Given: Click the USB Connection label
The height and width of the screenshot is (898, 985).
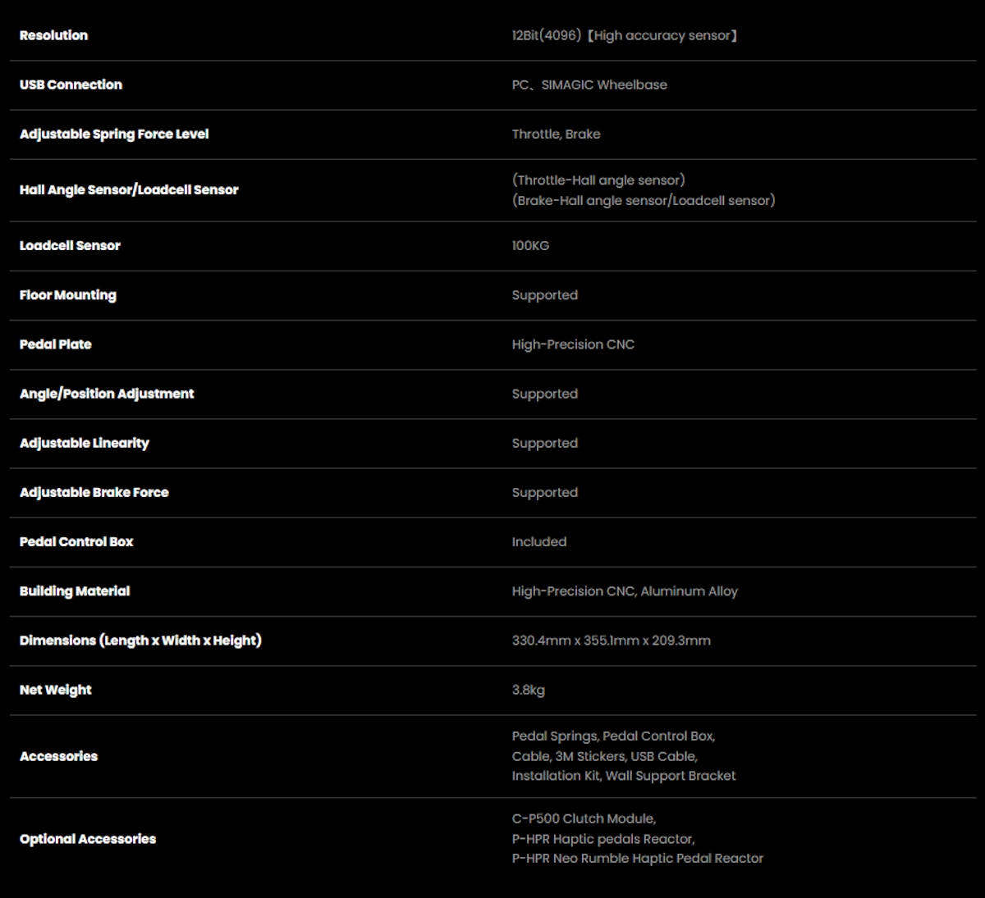Looking at the screenshot, I should (71, 84).
